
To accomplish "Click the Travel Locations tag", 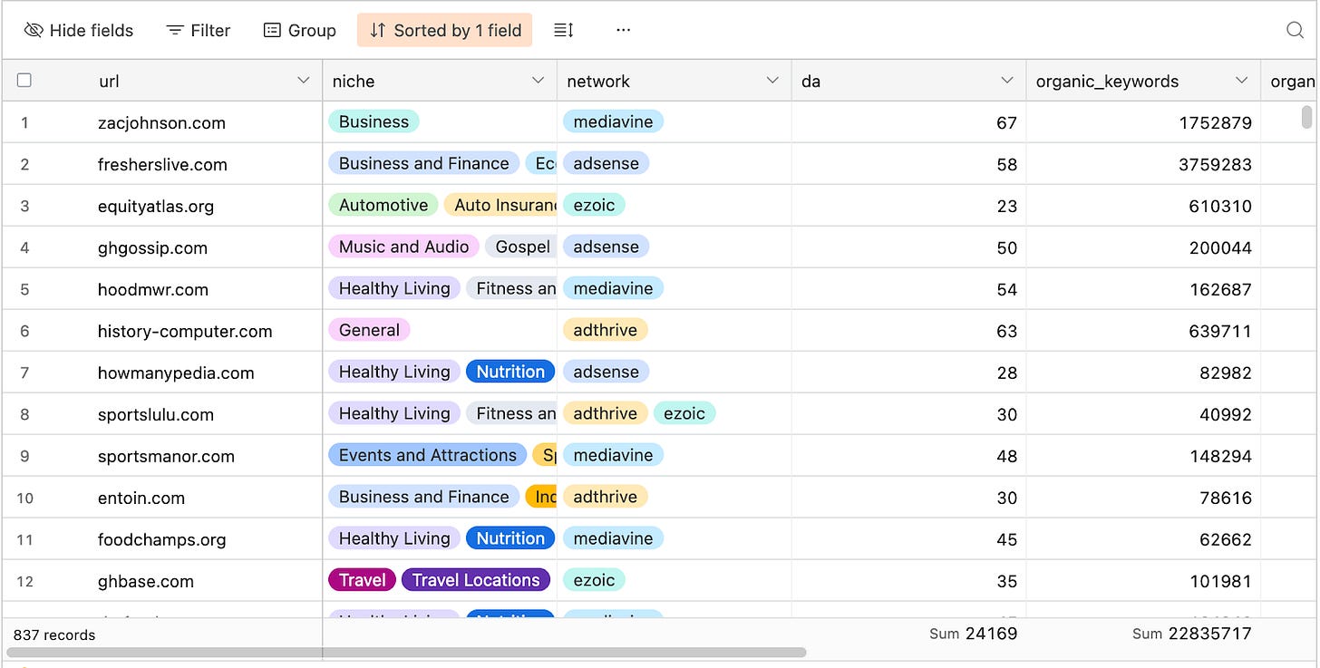I will pos(476,580).
